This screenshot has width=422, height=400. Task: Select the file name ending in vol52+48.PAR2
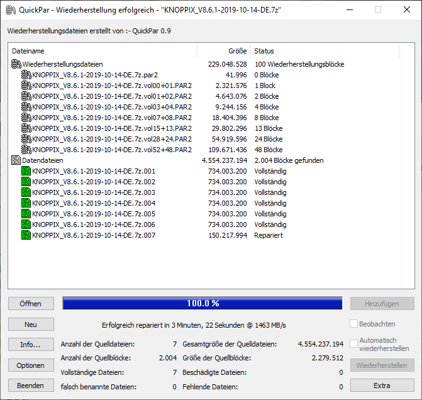(112, 150)
